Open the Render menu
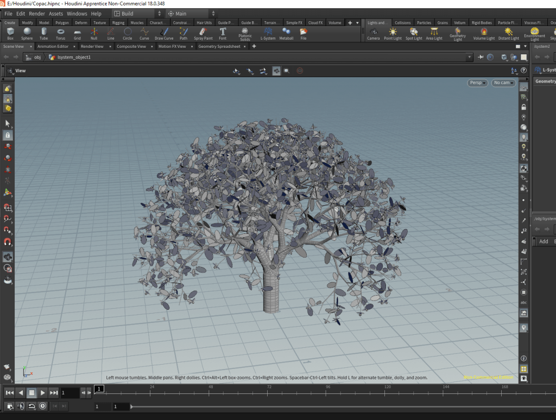Viewport: 556px width, 420px height. (x=37, y=14)
